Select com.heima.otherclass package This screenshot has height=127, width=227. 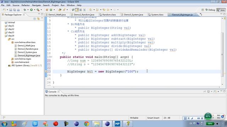pos(25,42)
